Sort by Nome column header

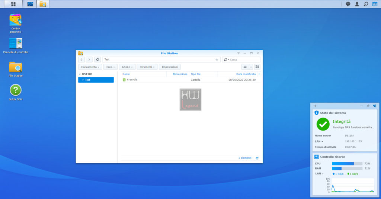tap(126, 74)
